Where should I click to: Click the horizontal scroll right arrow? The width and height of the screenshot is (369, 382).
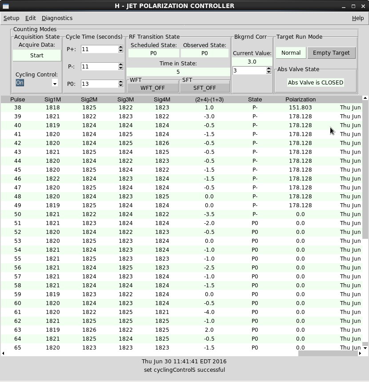pyautogui.click(x=360, y=353)
